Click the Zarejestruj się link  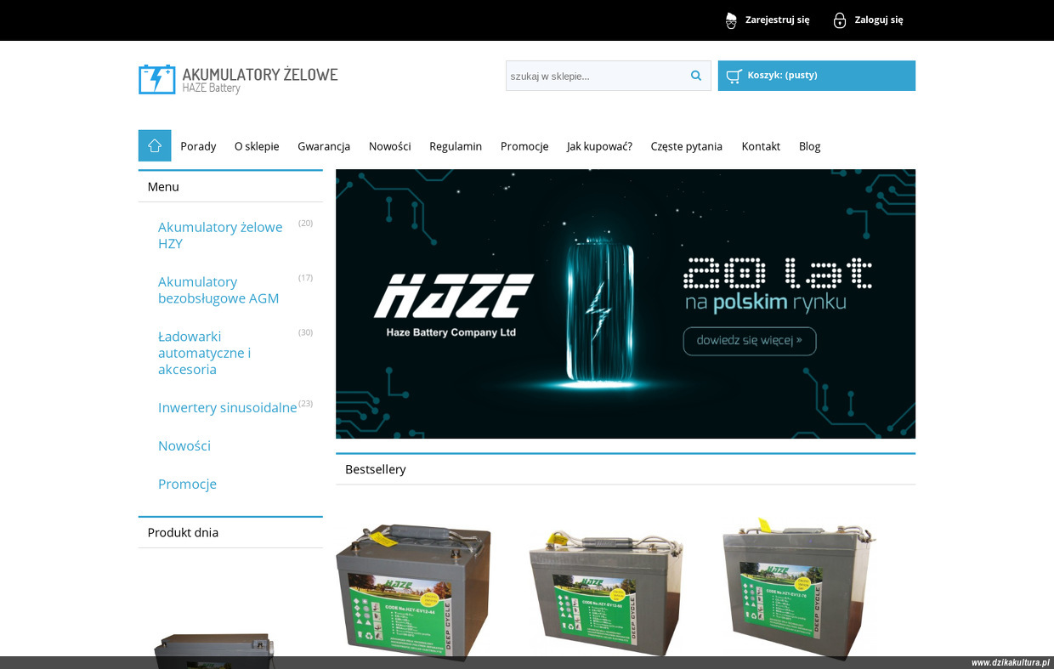pos(777,20)
